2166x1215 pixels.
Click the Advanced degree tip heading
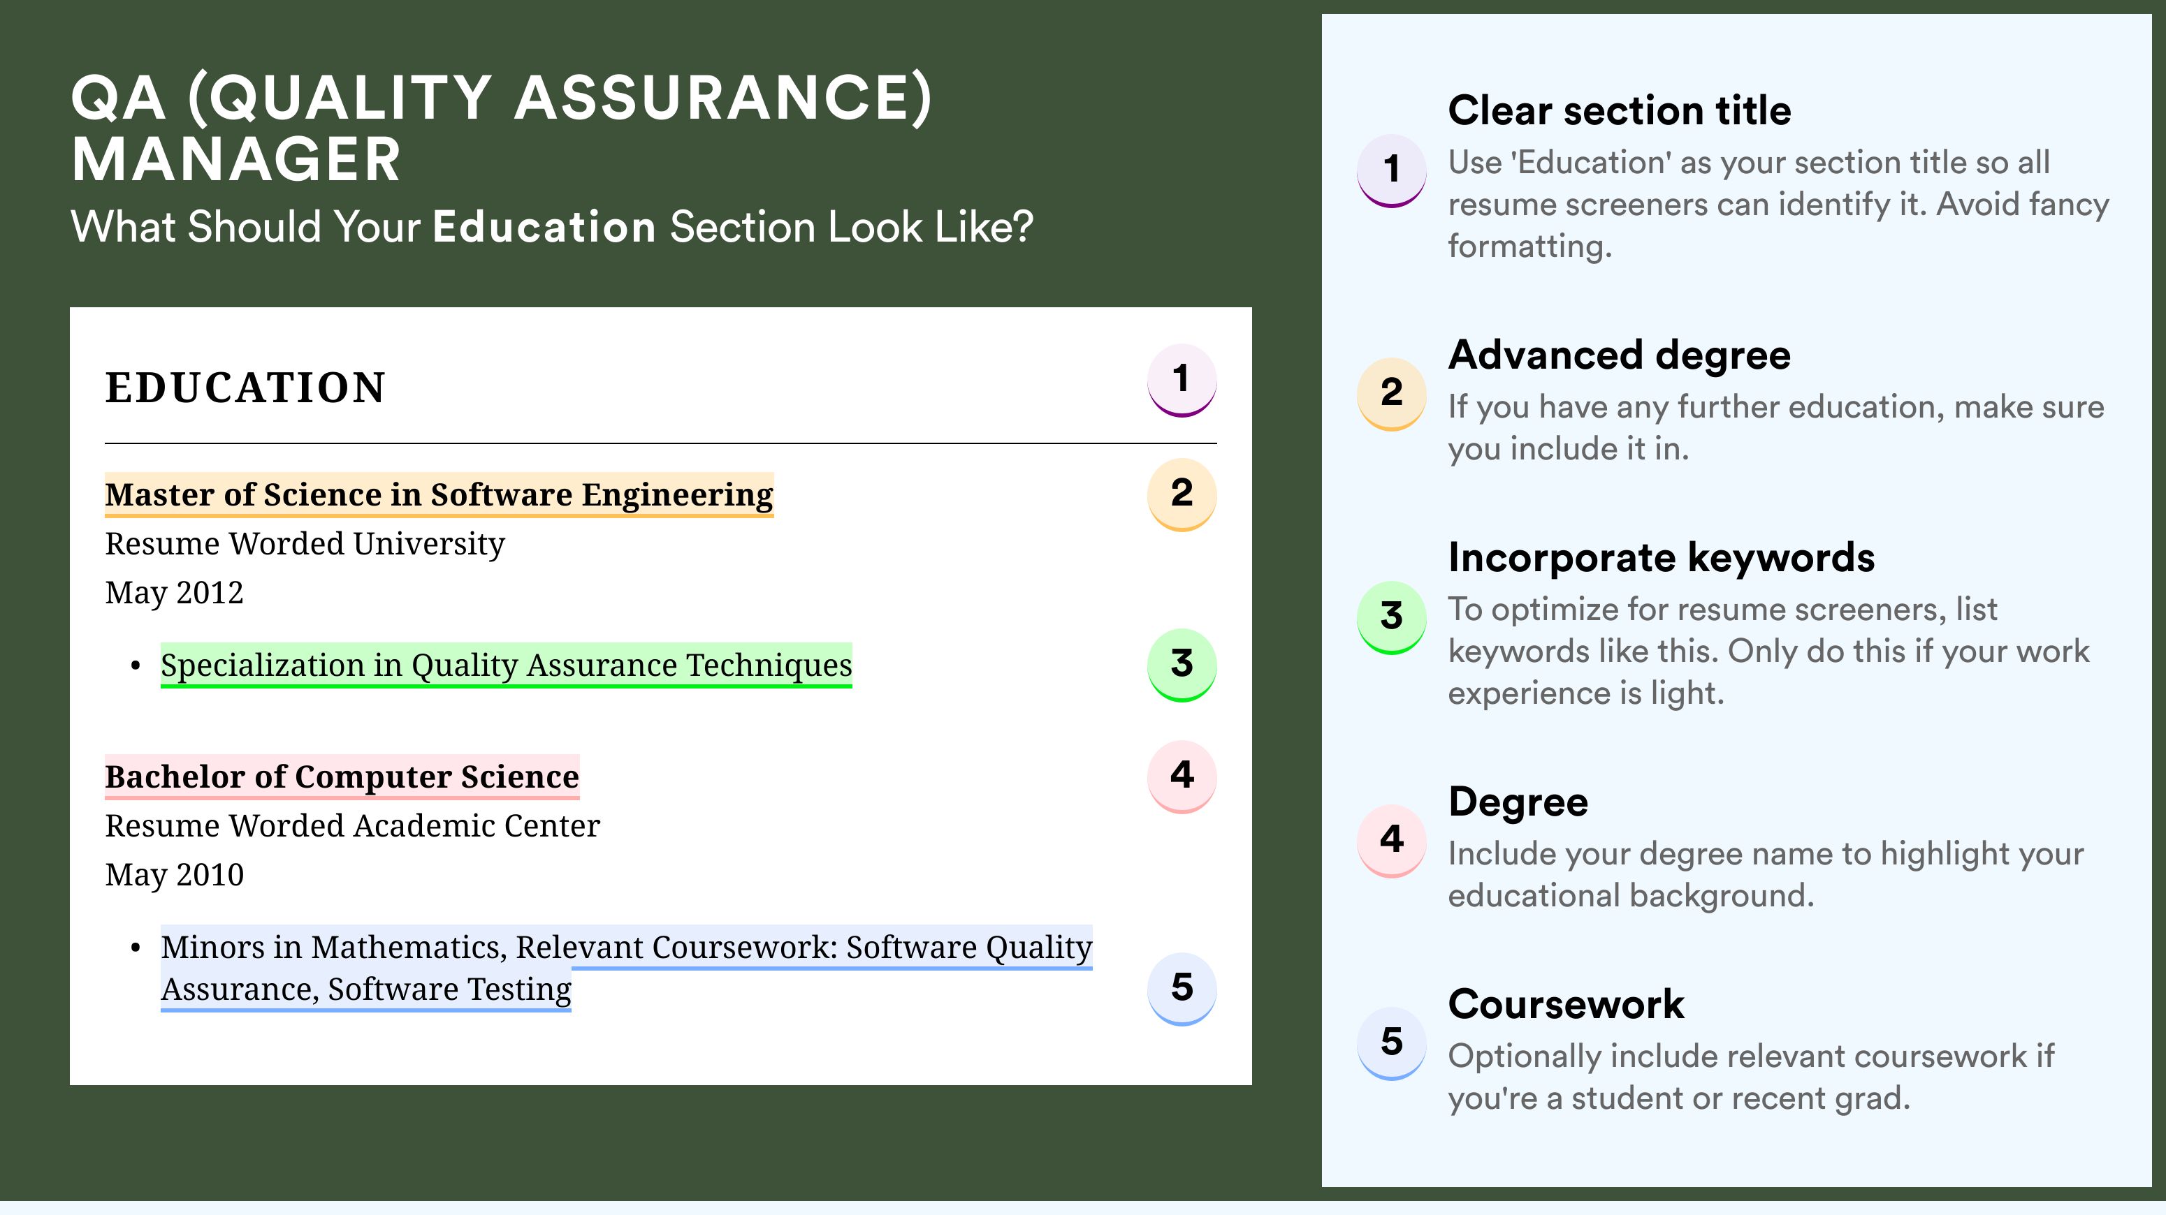point(1619,355)
